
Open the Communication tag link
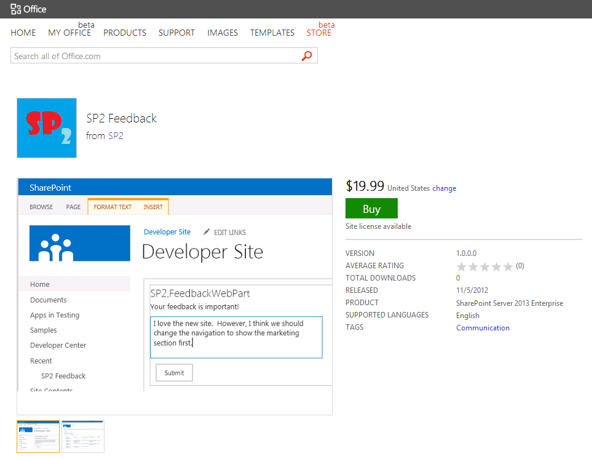(483, 328)
